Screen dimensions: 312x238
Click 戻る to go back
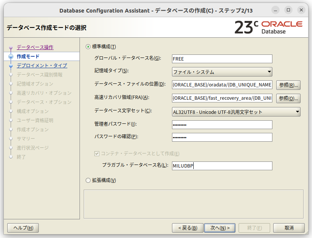187,228
